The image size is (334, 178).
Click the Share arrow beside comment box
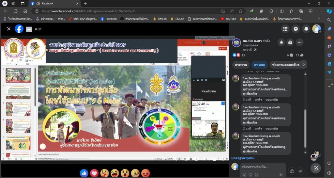tap(301, 171)
